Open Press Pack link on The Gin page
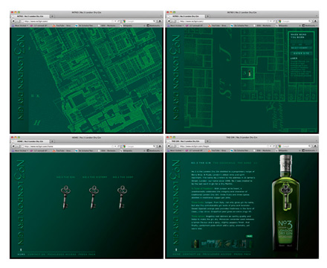 click(242, 255)
